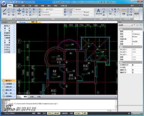Image resolution: width=144 pixels, height=116 pixels.
Task: Switch to the 布局1 layout tab
Action: click(32, 97)
